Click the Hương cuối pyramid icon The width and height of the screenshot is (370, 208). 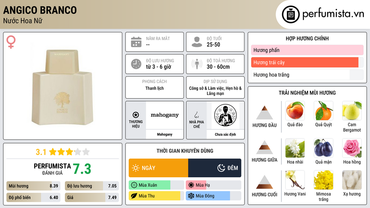[x=264, y=182]
